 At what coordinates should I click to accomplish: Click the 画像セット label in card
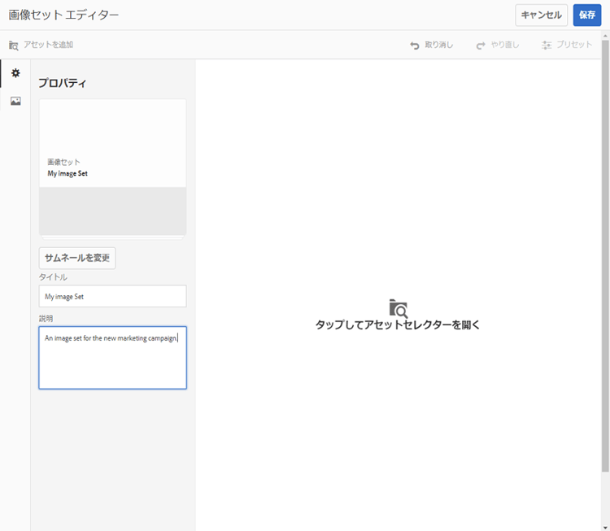tap(63, 162)
